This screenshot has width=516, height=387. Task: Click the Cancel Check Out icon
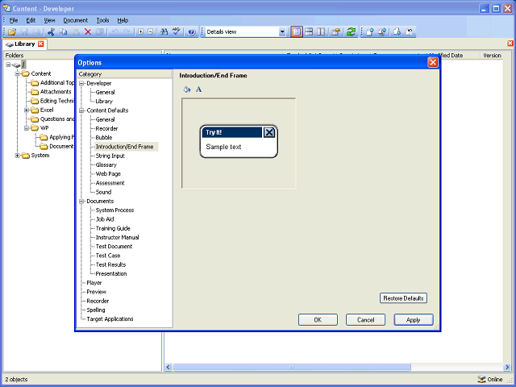(x=410, y=32)
